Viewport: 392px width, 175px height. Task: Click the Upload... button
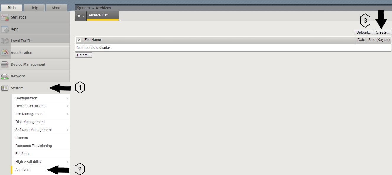(x=363, y=32)
